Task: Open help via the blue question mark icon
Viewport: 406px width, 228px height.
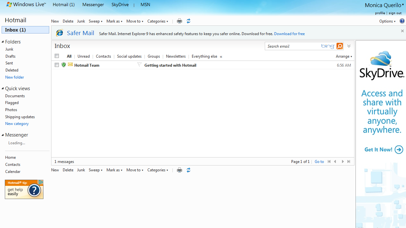Action: pos(402,21)
